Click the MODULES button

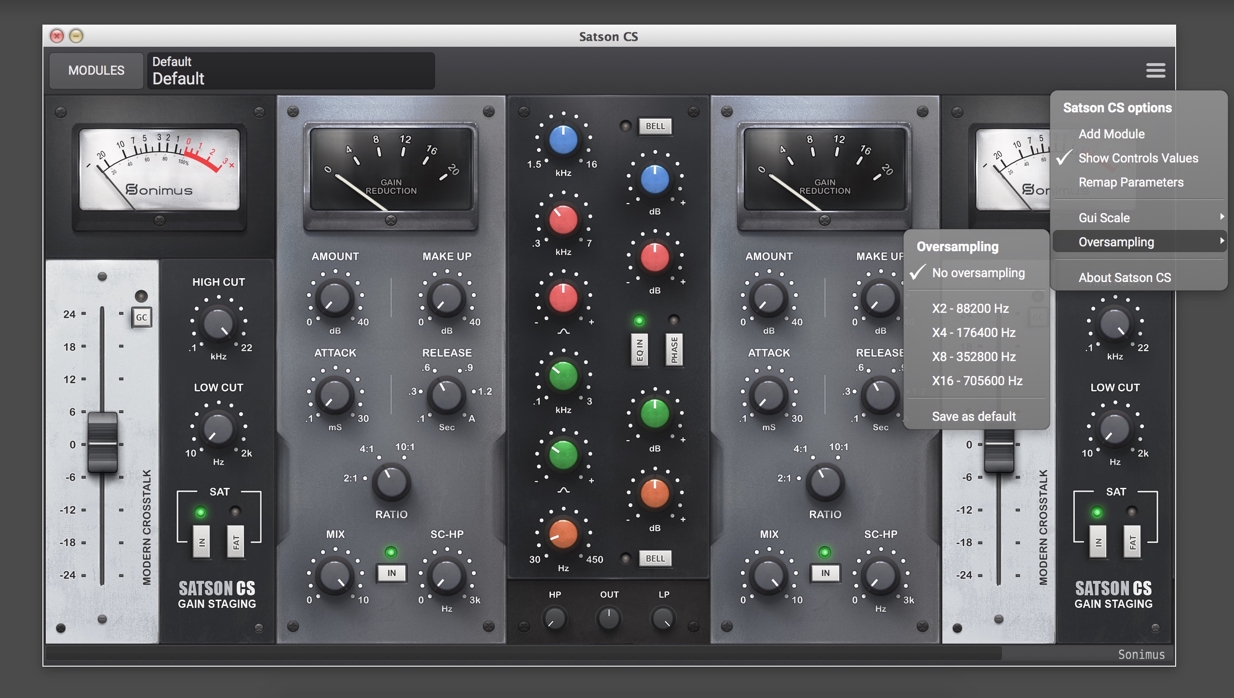96,70
